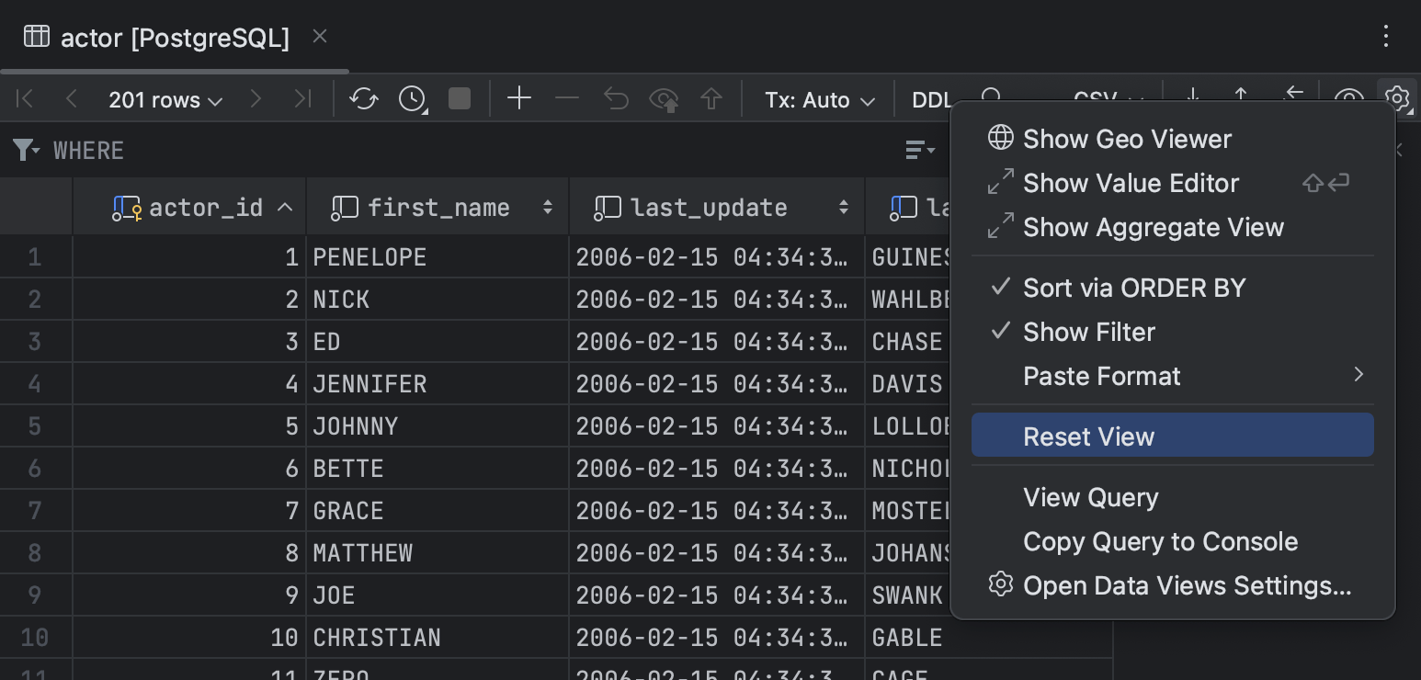
Task: Submit changes using the upload arrow icon
Action: tap(711, 98)
